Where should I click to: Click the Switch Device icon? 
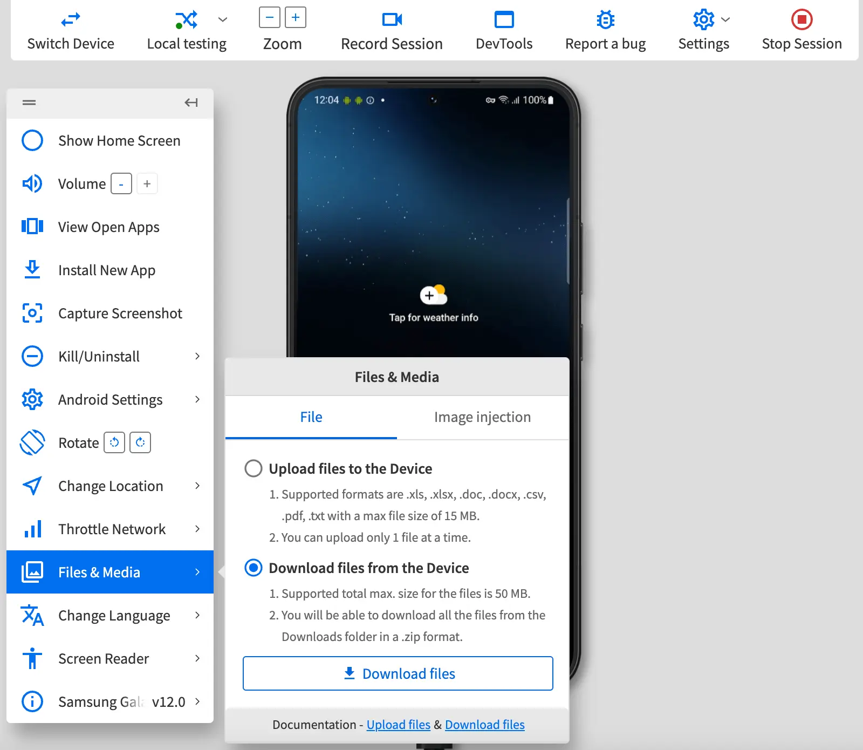click(71, 20)
